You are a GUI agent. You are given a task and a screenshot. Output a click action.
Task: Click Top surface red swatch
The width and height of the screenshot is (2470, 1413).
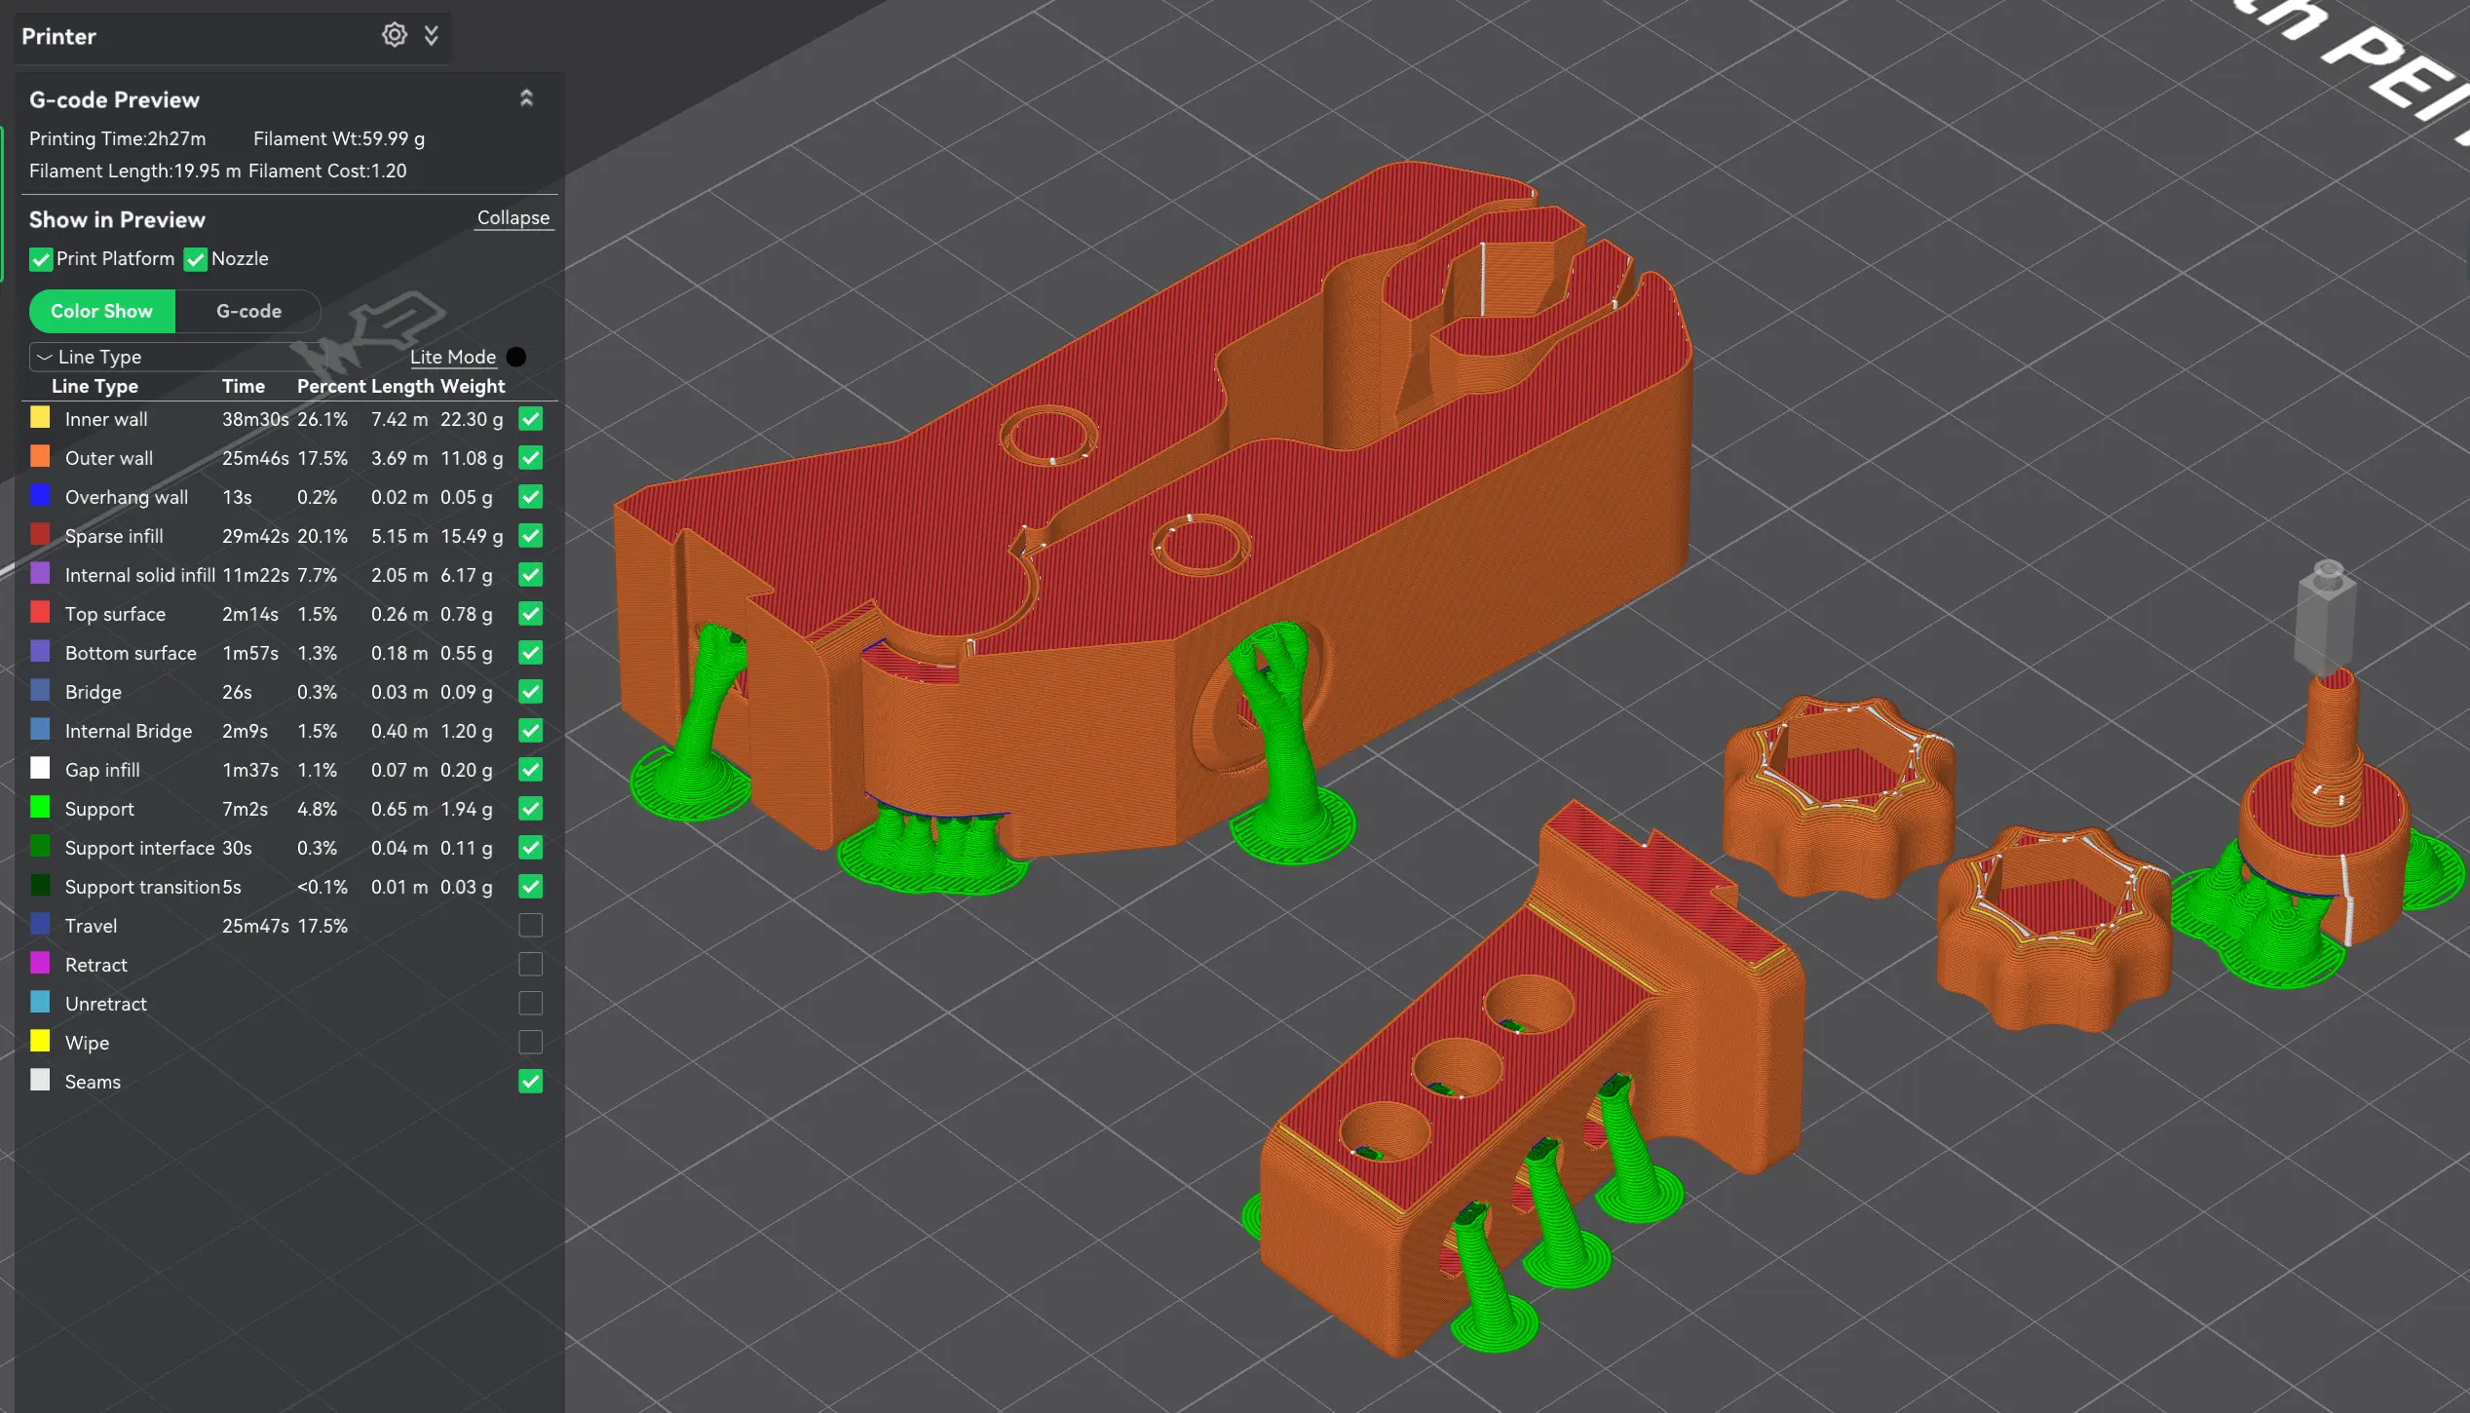coord(40,612)
